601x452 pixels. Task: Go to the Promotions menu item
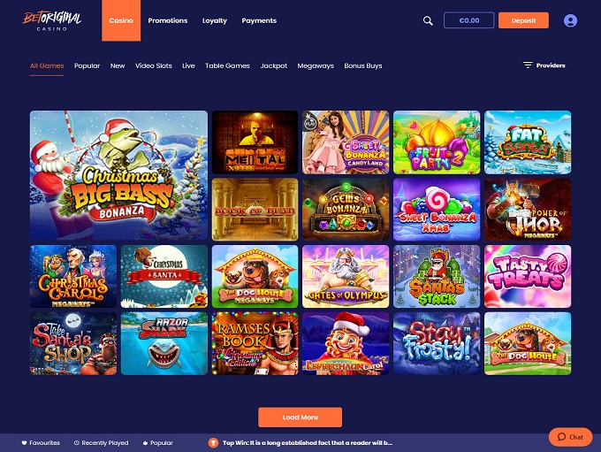[x=168, y=20]
